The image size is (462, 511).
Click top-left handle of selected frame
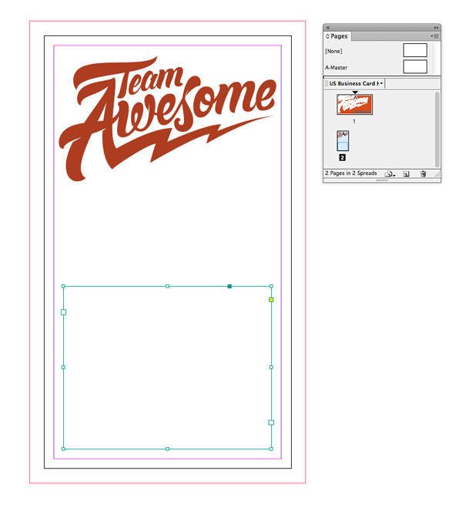tap(63, 286)
